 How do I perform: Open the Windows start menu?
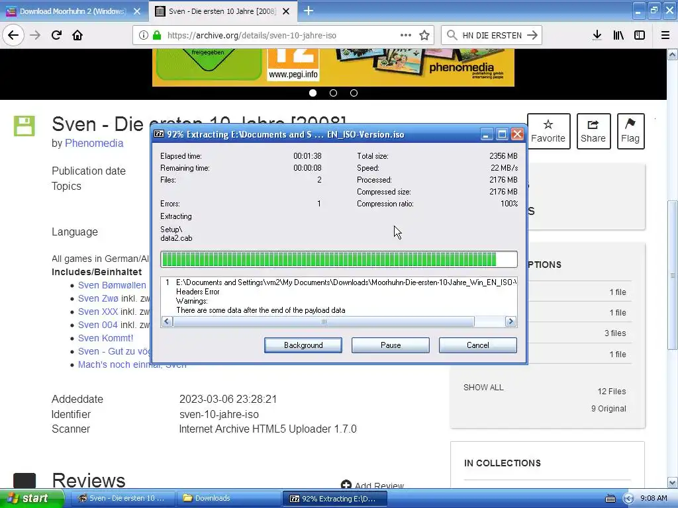tap(31, 498)
